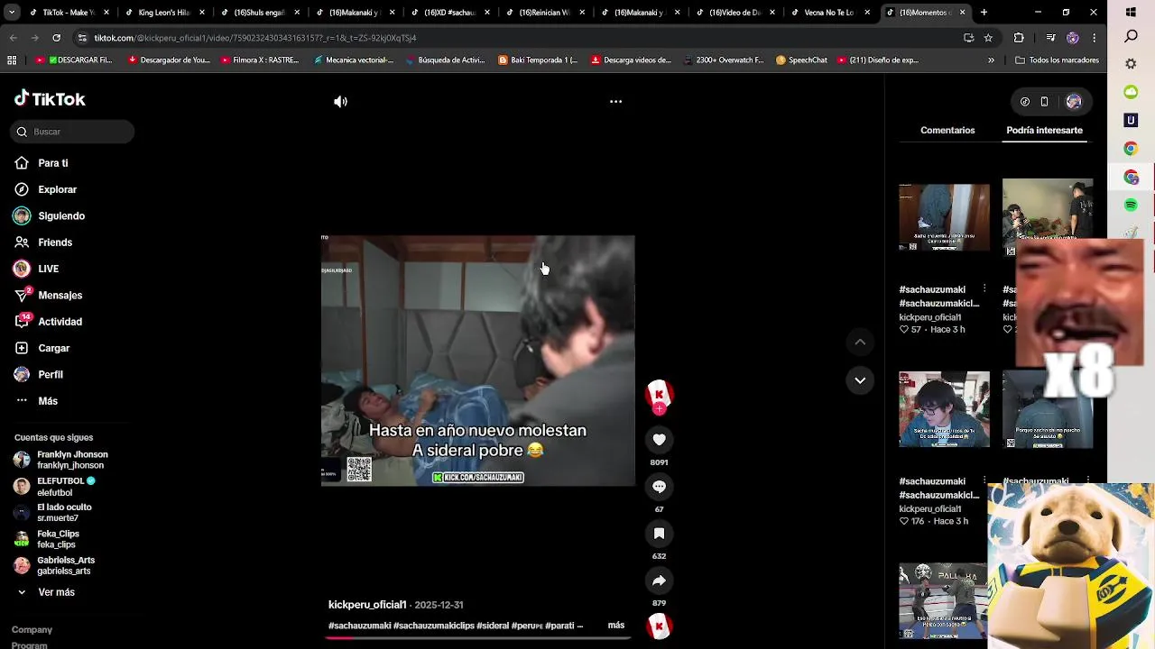Open the Friends page
The image size is (1155, 649).
pyautogui.click(x=54, y=242)
